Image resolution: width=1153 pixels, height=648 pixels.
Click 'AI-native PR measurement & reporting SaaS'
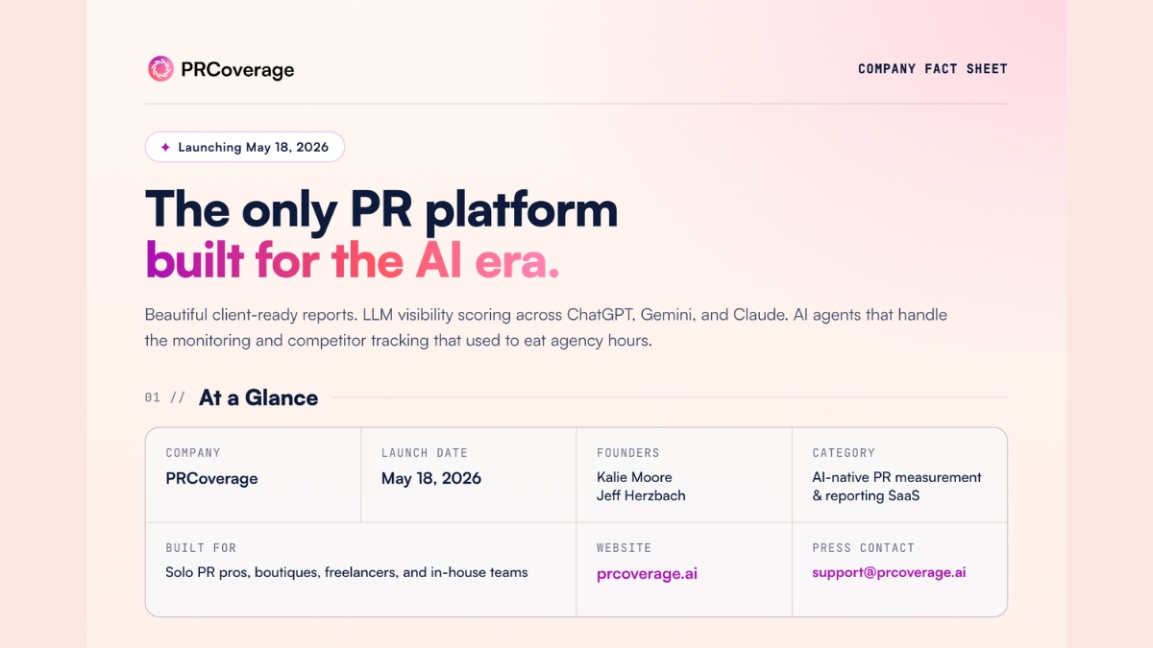pos(896,487)
